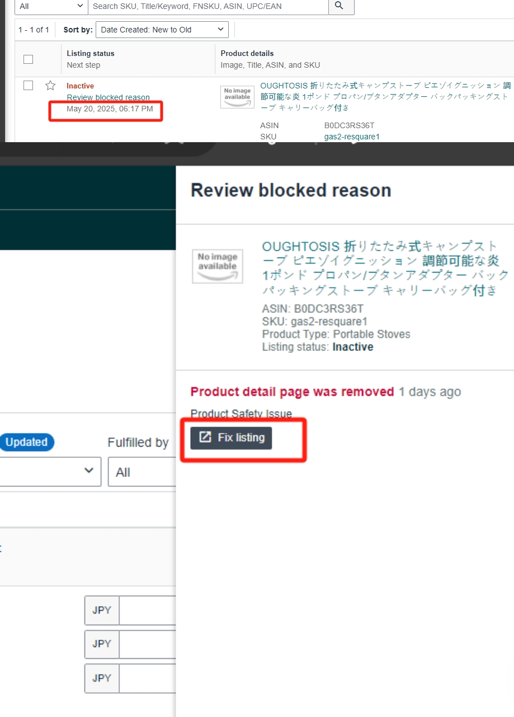This screenshot has width=514, height=717.
Task: Select all listings checkbox in header
Action: click(x=28, y=59)
